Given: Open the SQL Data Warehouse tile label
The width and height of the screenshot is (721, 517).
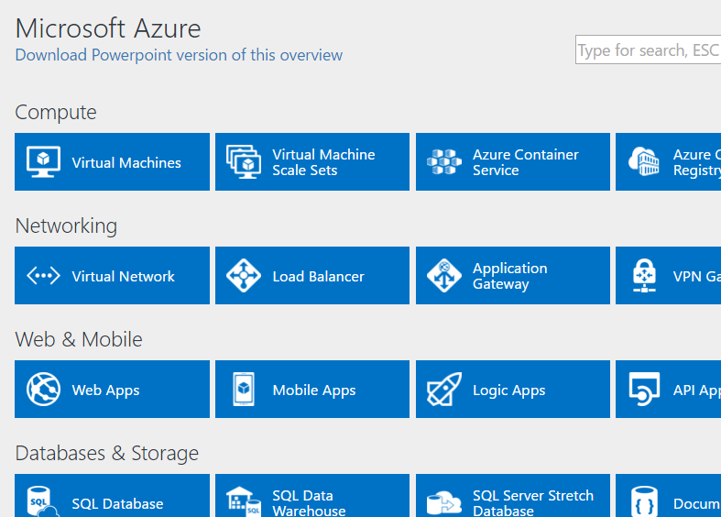Looking at the screenshot, I should (309, 502).
